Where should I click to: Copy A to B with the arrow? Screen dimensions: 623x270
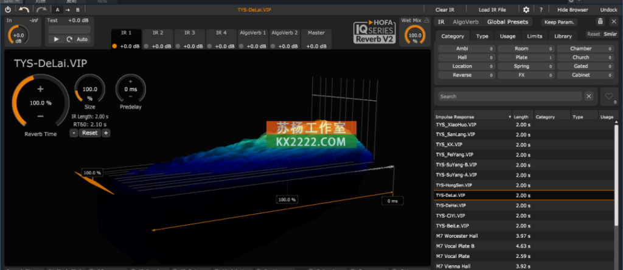[x=68, y=10]
